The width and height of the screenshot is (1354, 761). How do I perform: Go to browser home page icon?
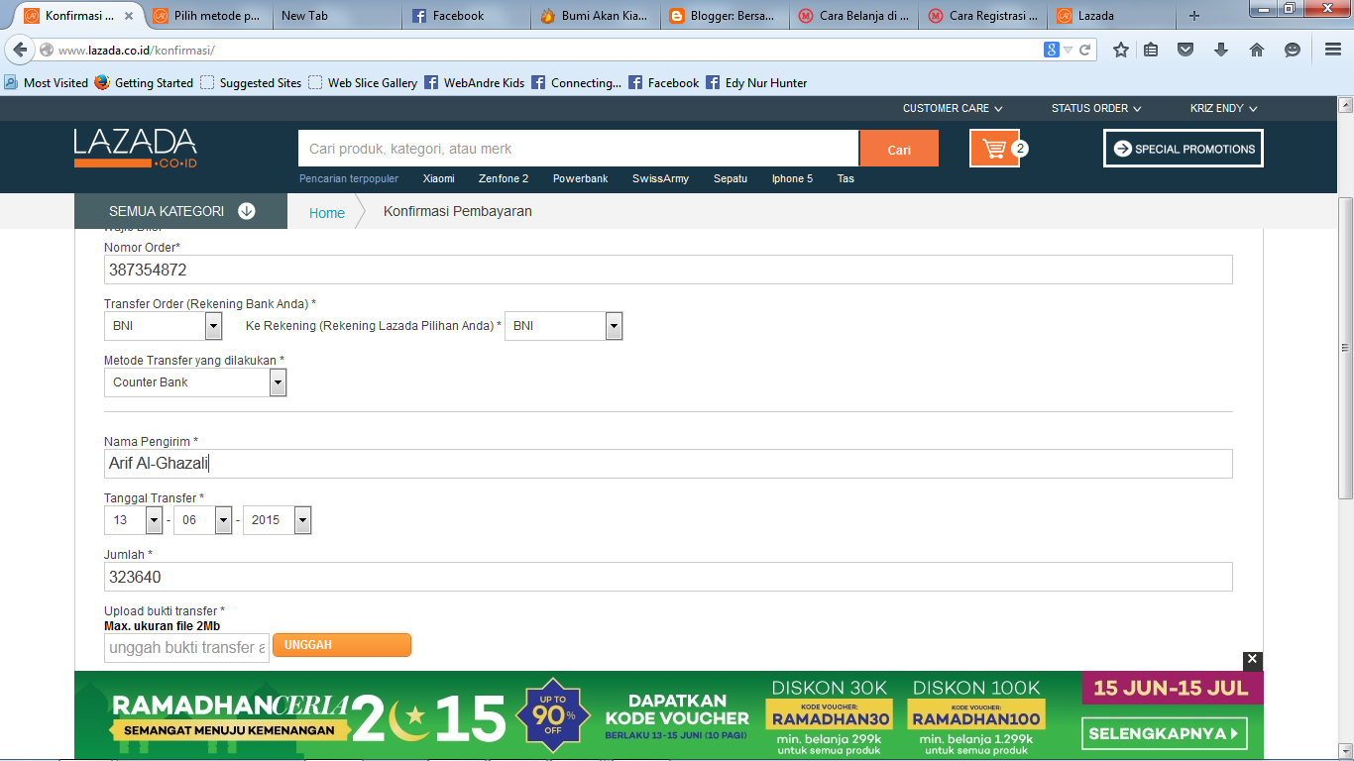tap(1257, 50)
